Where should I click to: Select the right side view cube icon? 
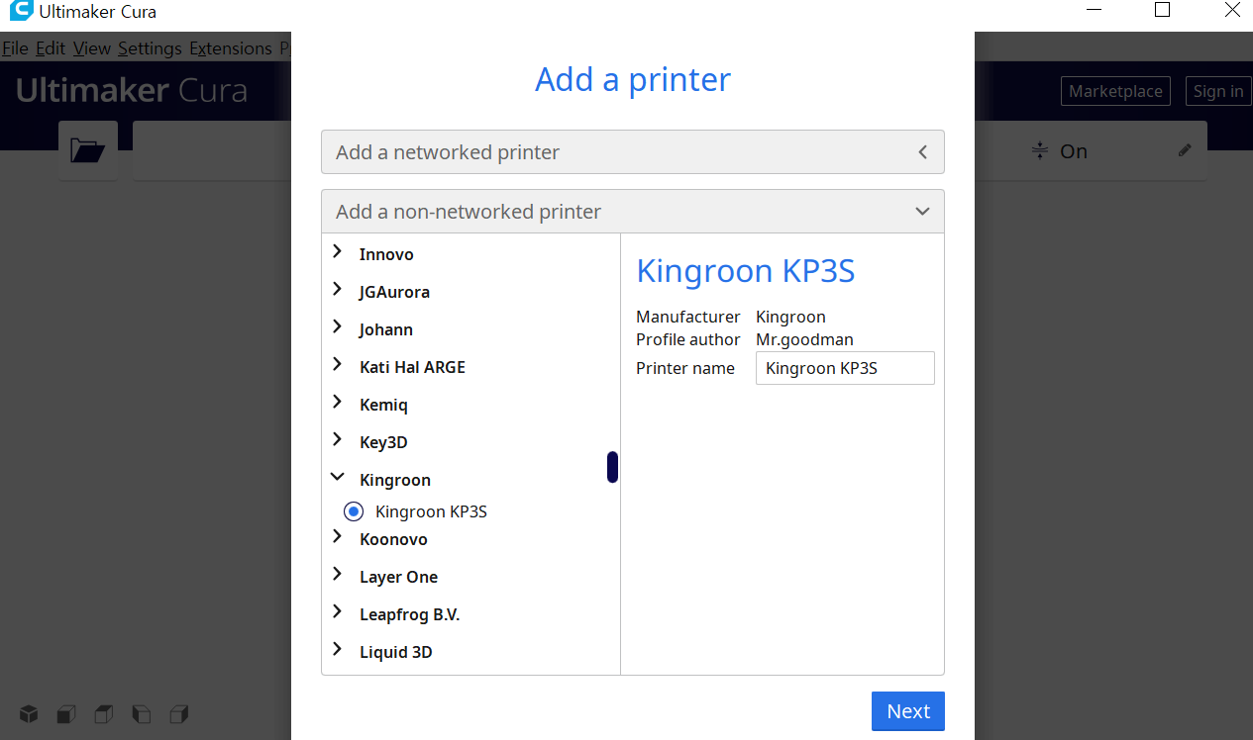point(179,713)
